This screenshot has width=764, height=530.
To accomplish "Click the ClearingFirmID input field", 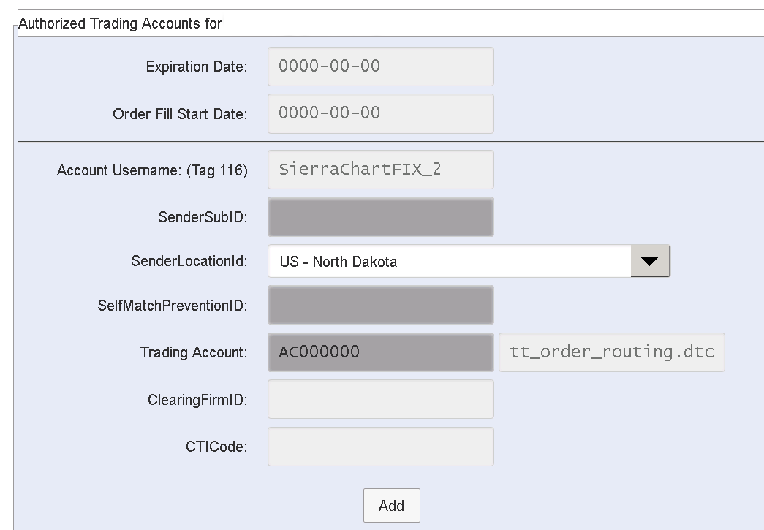I will 381,399.
